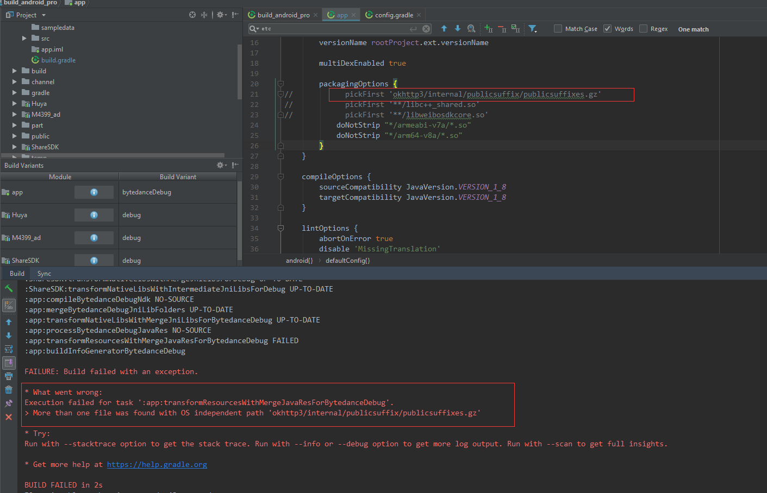Toggle soft-wrap in the Build output
Image resolution: width=767 pixels, height=493 pixels.
[9, 349]
